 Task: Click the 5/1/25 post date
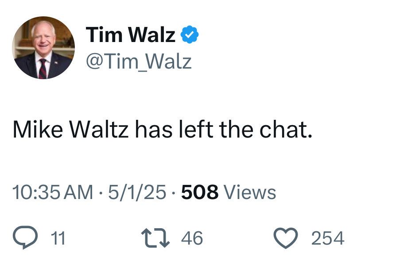pos(137,192)
